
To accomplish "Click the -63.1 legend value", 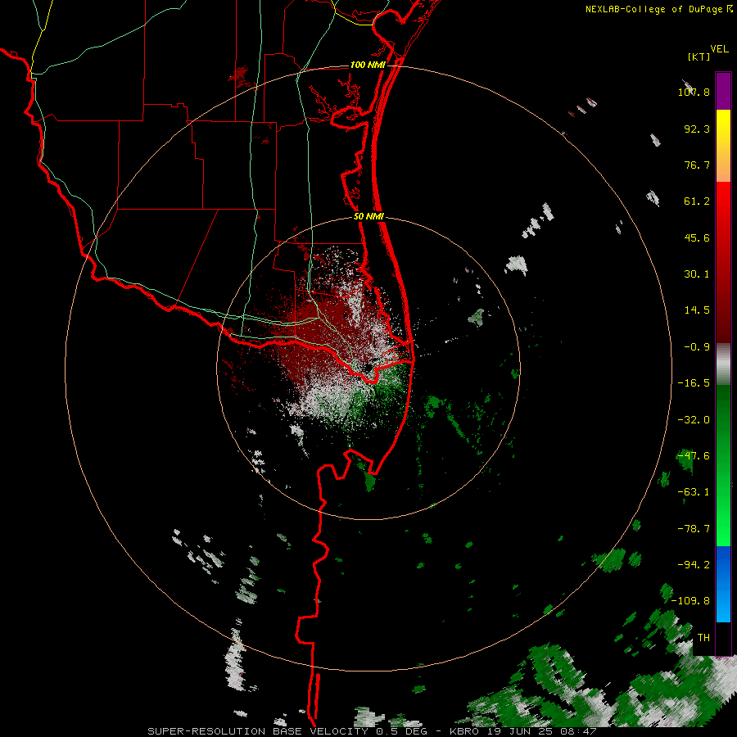I will [694, 492].
